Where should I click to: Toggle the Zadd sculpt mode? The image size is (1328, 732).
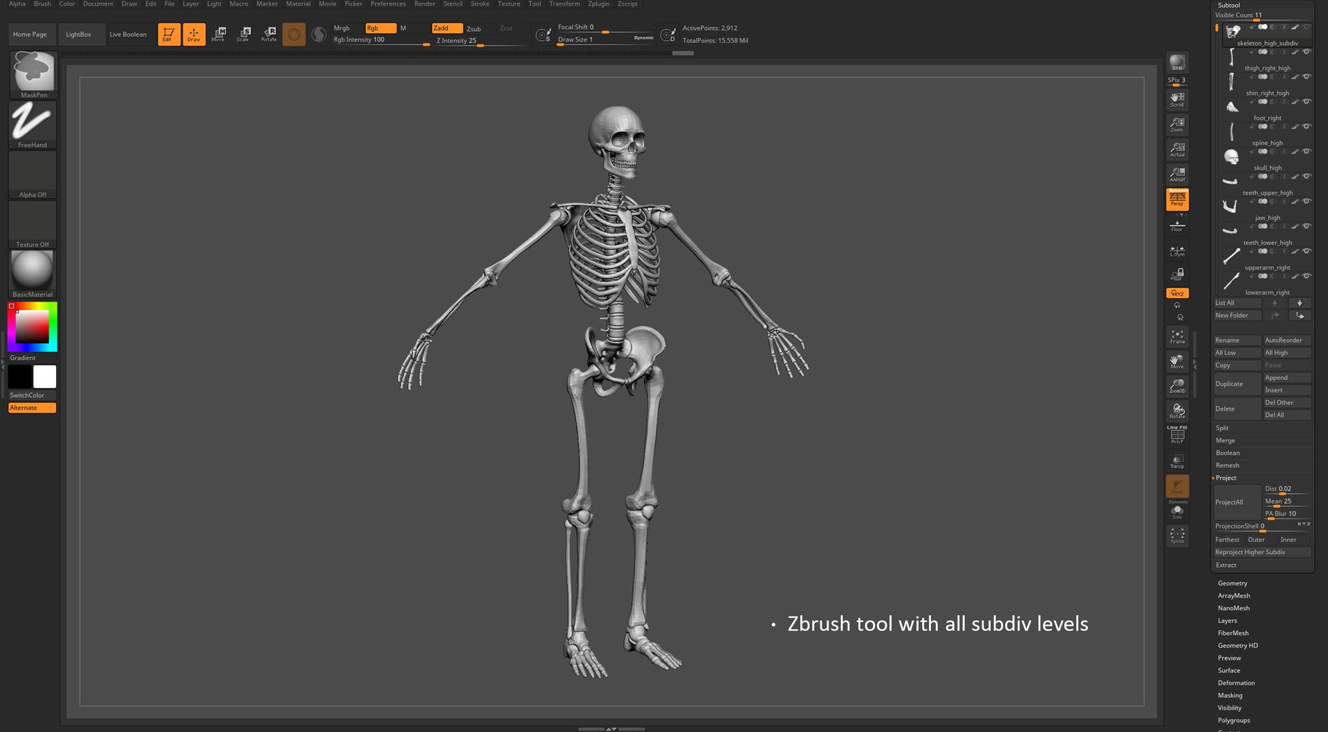[447, 28]
